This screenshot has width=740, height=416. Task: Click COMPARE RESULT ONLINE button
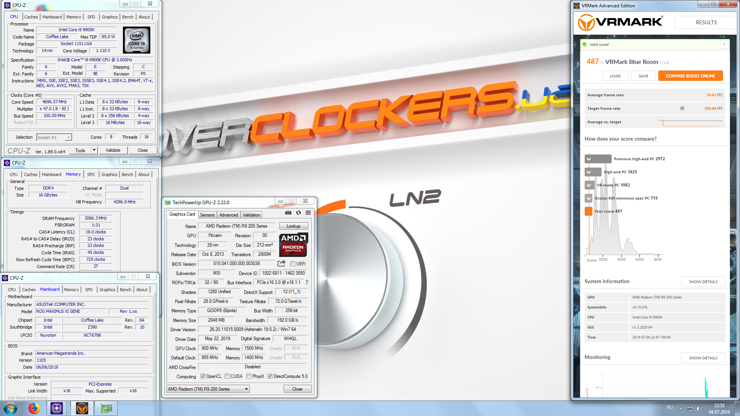690,76
